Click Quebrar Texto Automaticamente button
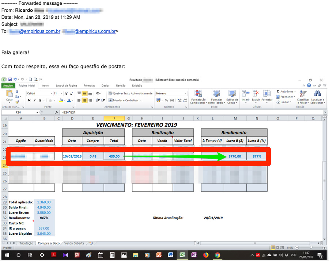329x261 pixels. (x=130, y=94)
